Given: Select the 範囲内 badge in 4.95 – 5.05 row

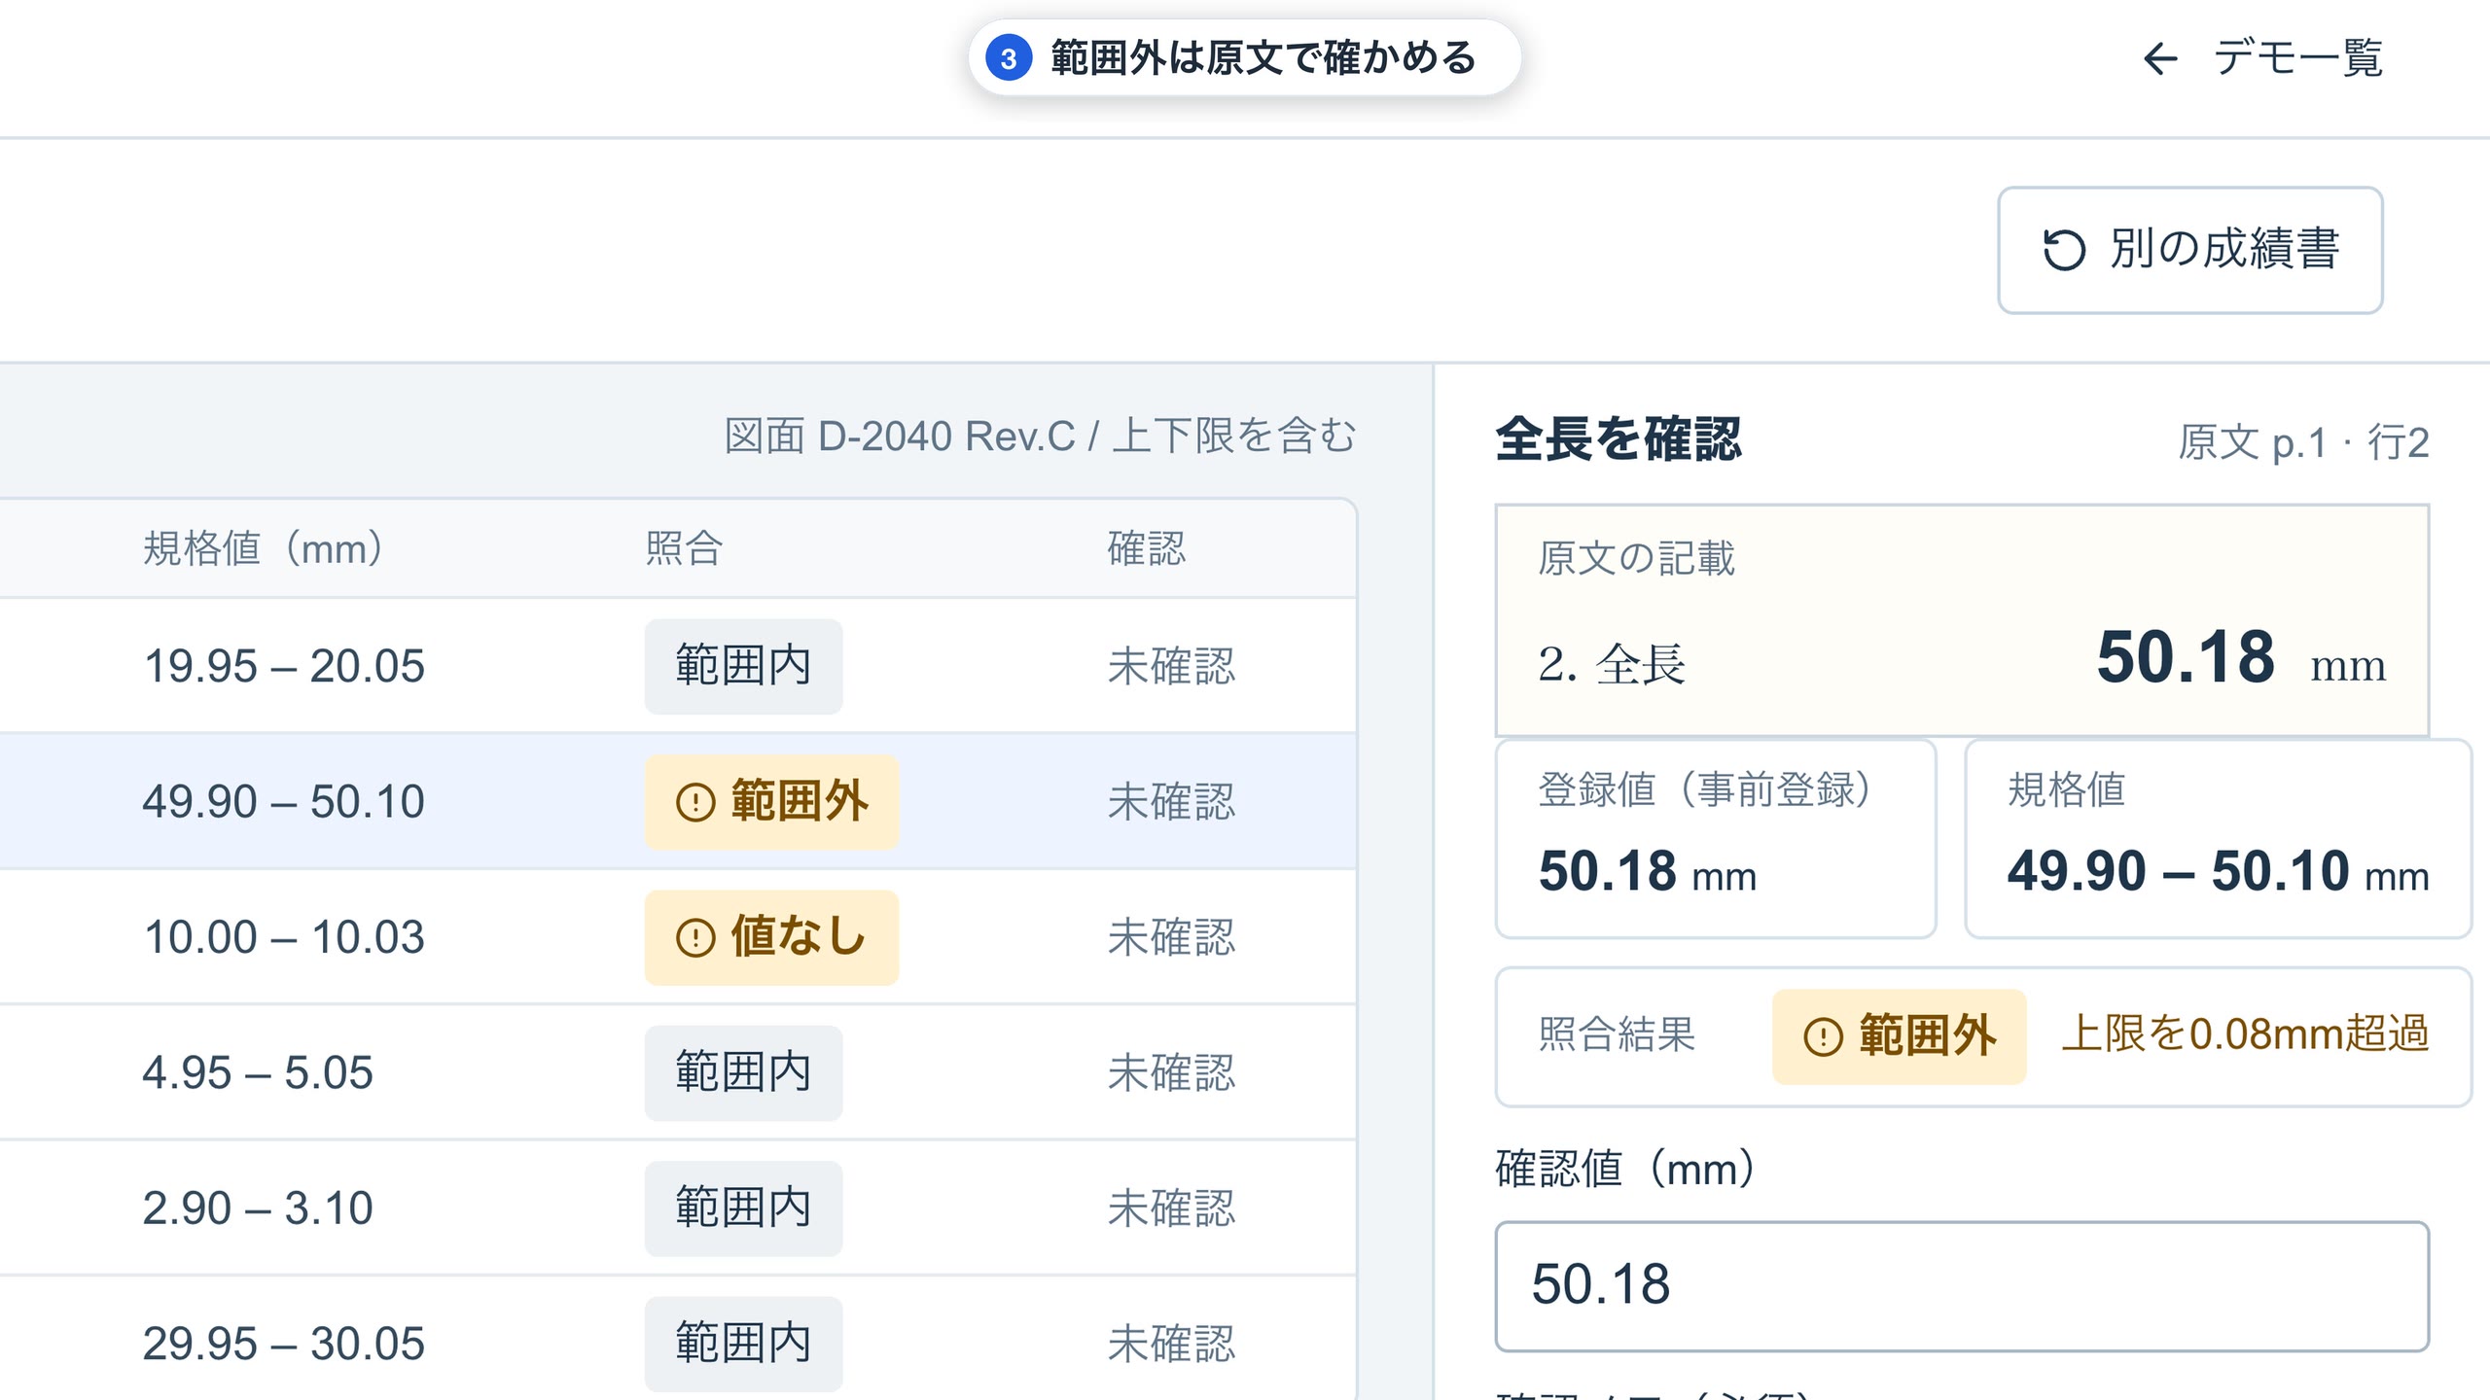Looking at the screenshot, I should [743, 1073].
